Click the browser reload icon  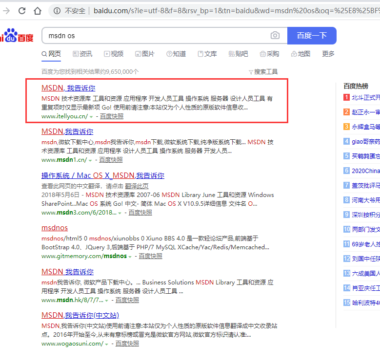(x=22, y=11)
